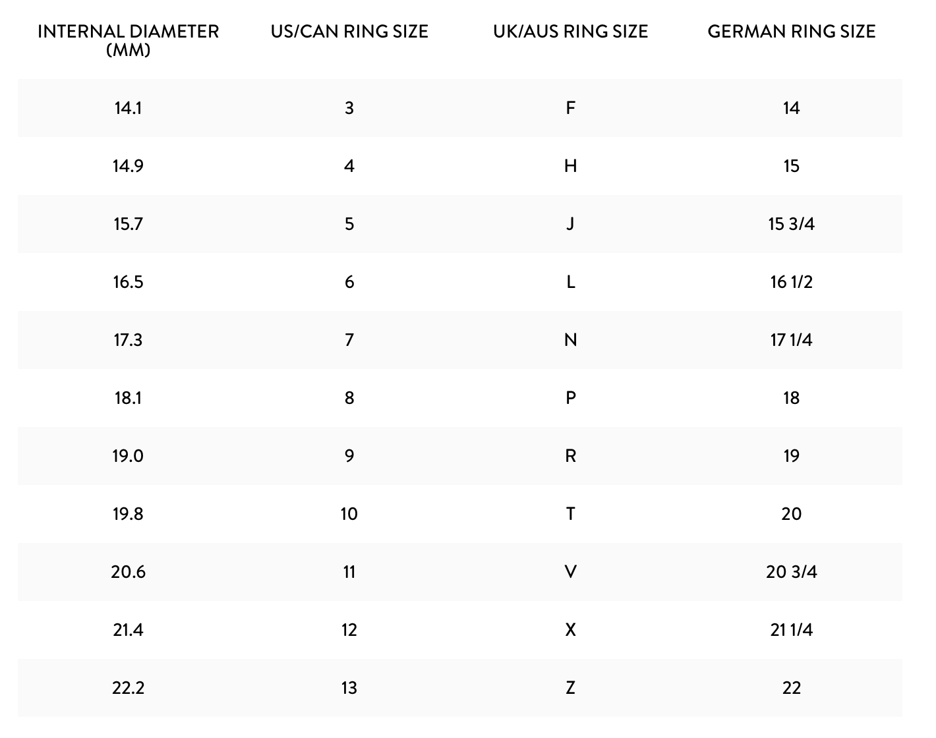
Task: Click the 20.6 diameter cell
Action: click(128, 572)
